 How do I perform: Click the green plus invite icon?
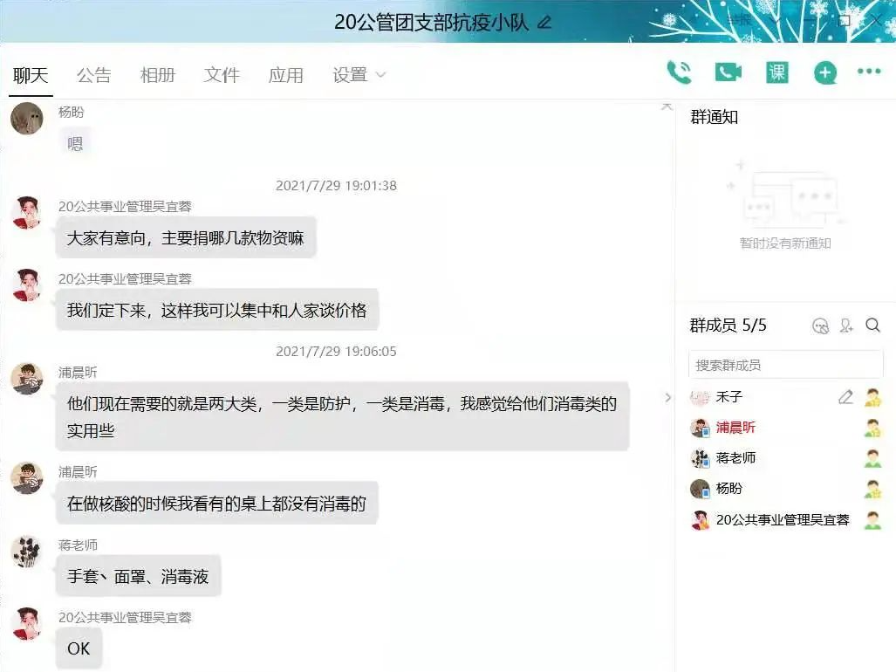[825, 73]
